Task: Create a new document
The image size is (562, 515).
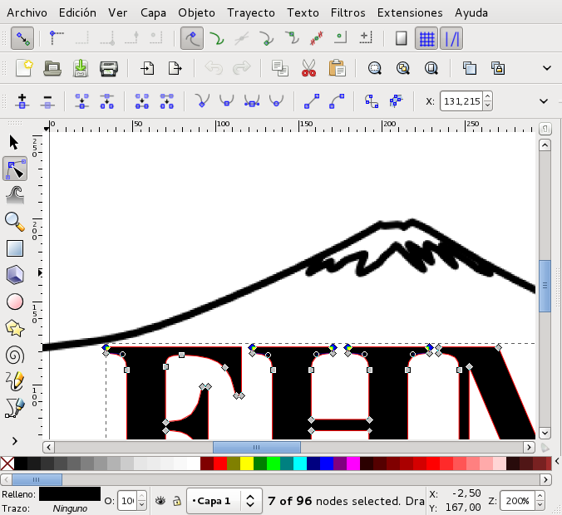Action: 24,68
